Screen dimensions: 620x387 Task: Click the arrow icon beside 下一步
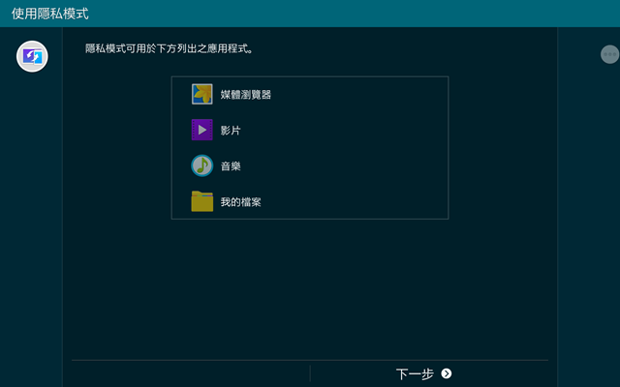(447, 373)
